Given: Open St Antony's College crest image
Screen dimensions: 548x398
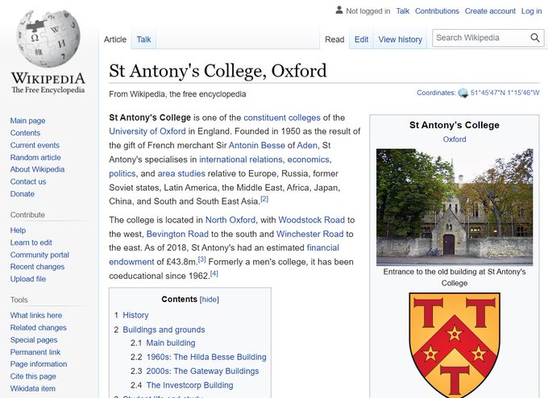Looking at the screenshot, I should coord(455,345).
